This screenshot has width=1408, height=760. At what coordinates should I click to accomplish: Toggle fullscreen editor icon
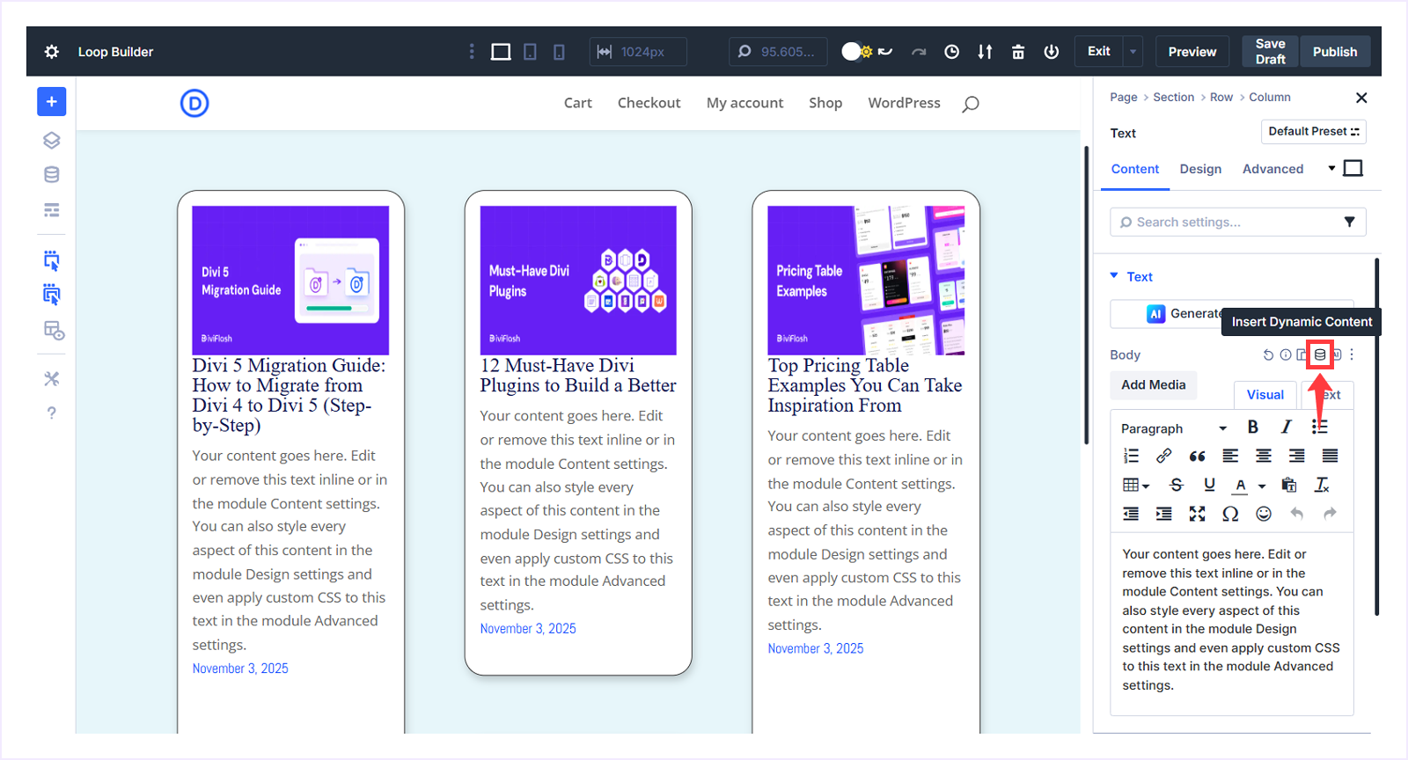point(1197,514)
